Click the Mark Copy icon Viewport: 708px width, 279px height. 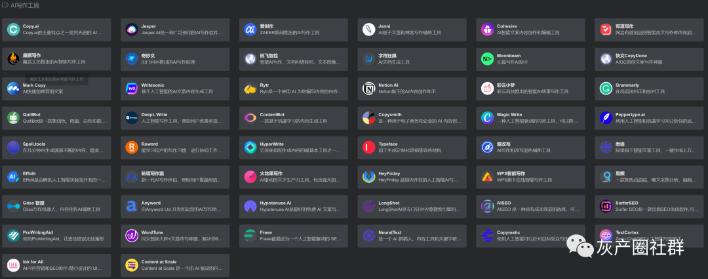[14, 89]
